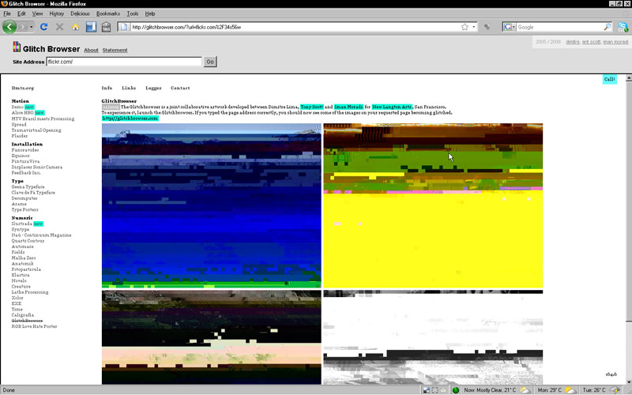Screen dimensions: 632x395
Task: Click the Delicious bookmarks toolbar icon
Action: tap(91, 27)
